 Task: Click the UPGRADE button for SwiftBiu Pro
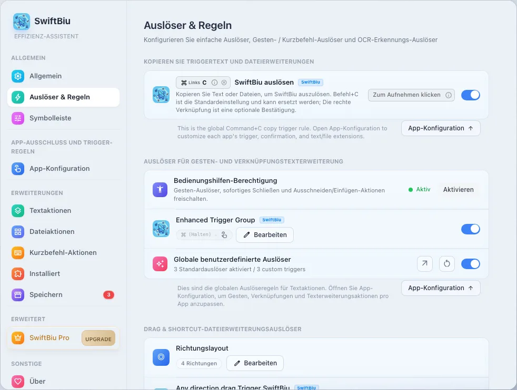click(x=98, y=338)
